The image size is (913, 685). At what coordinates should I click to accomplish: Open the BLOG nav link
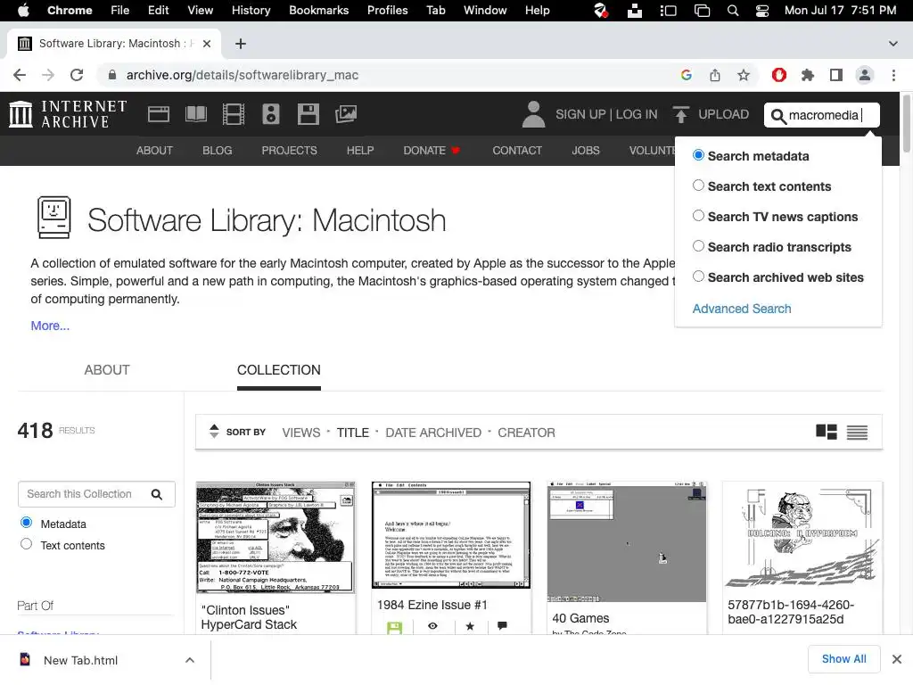(218, 150)
